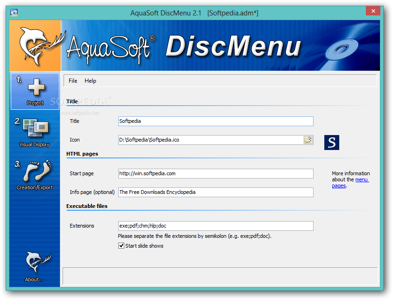Click the "Extensions" label
The width and height of the screenshot is (393, 300).
point(82,226)
